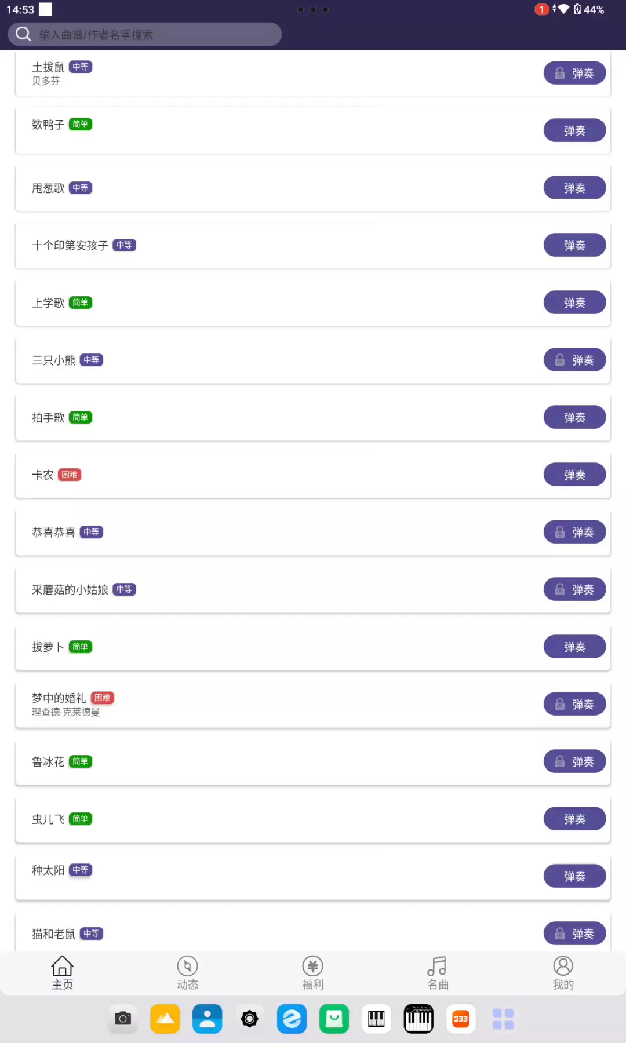
Task: Play the song 数鸭子
Action: (574, 130)
